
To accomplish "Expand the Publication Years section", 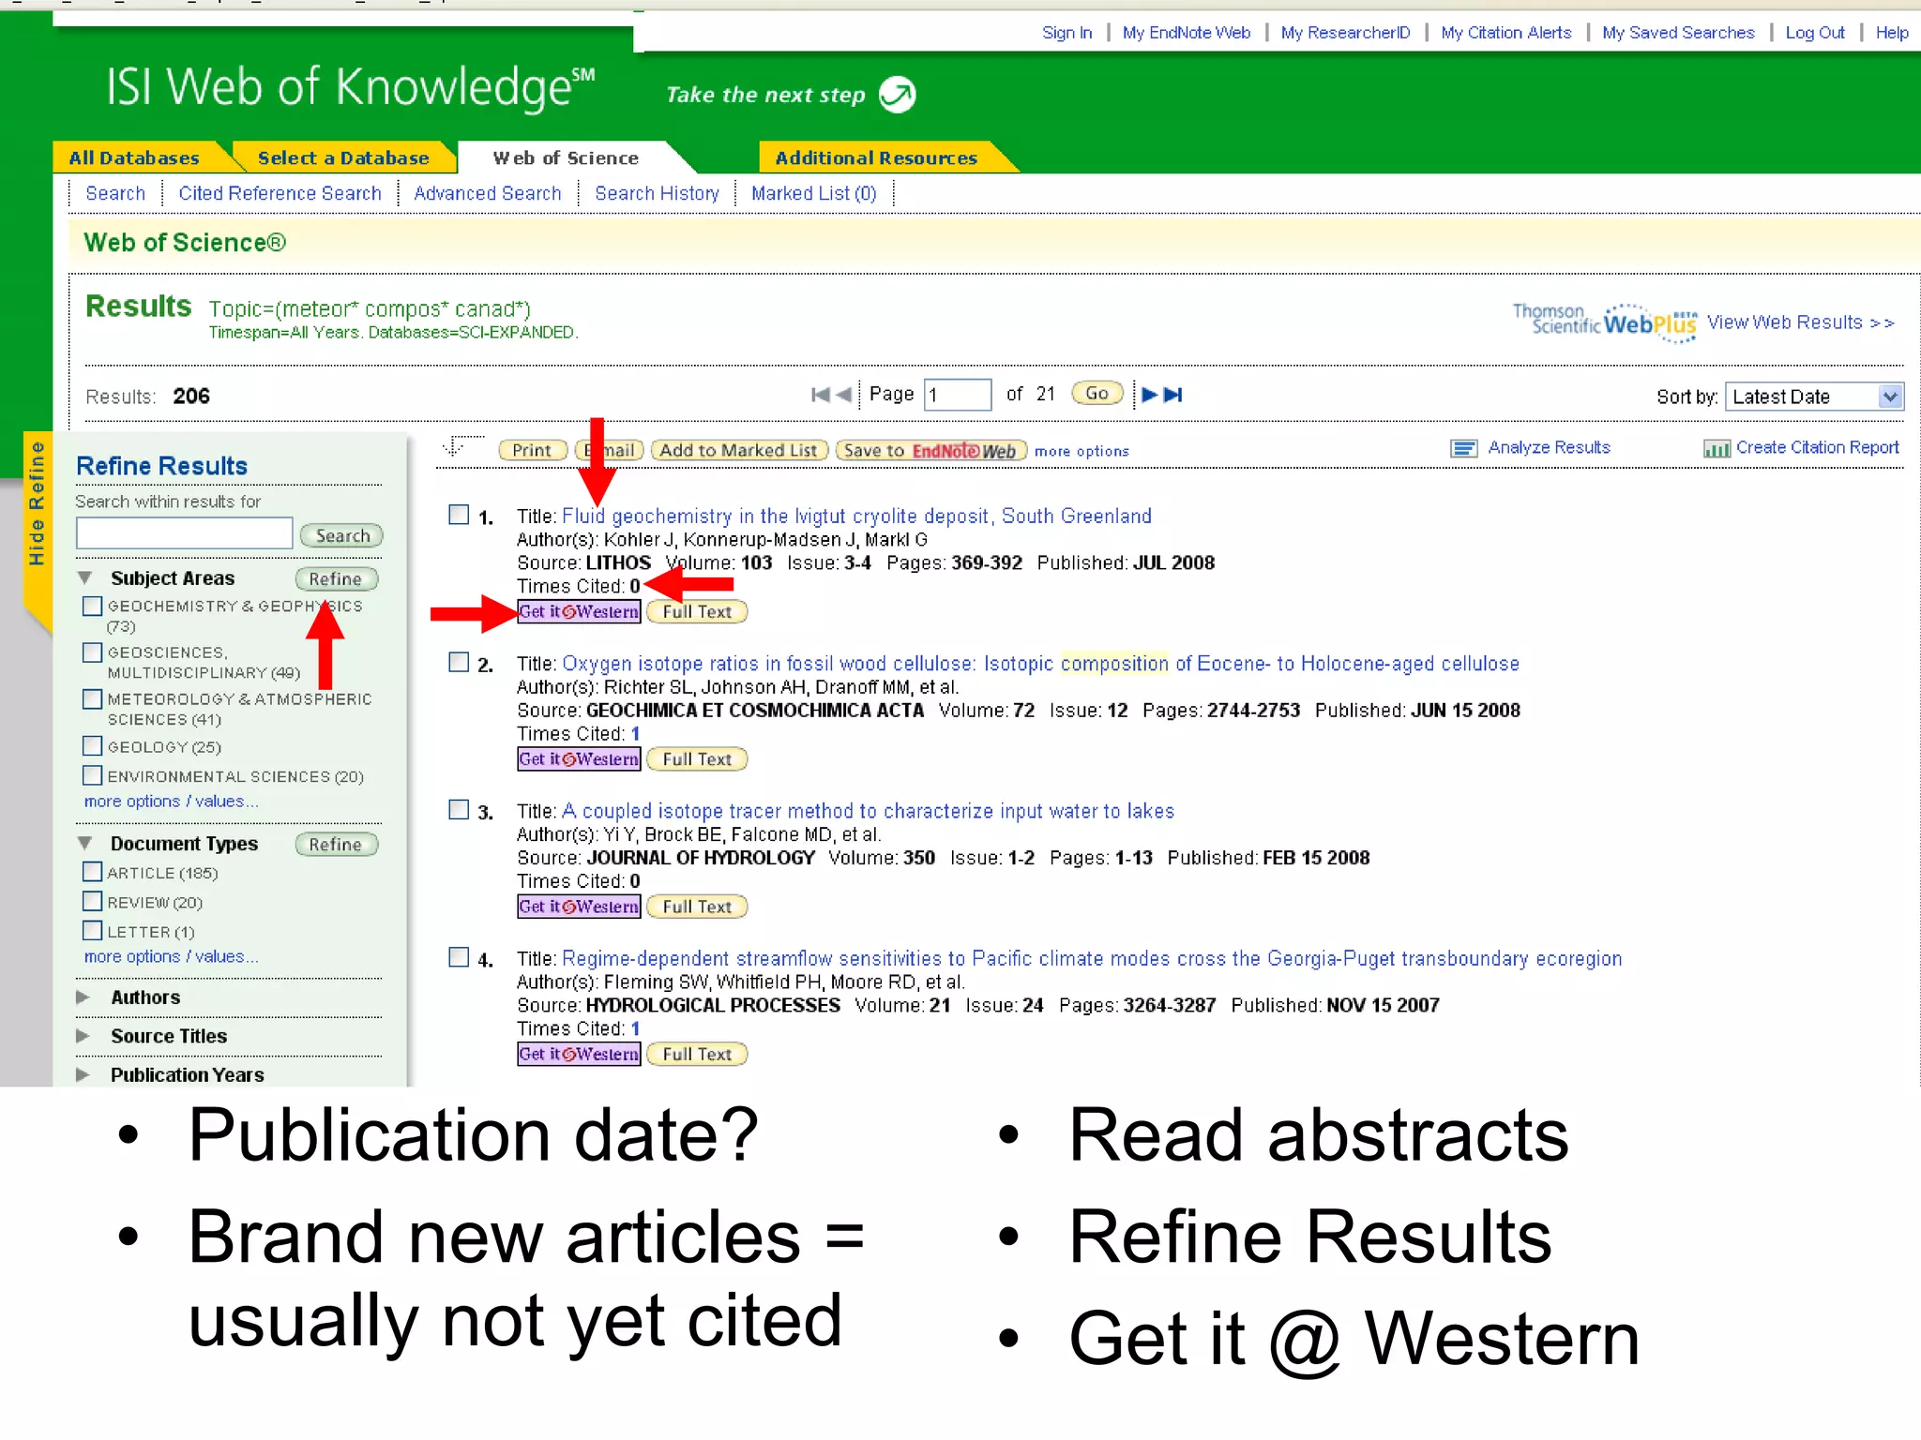I will pos(83,1074).
